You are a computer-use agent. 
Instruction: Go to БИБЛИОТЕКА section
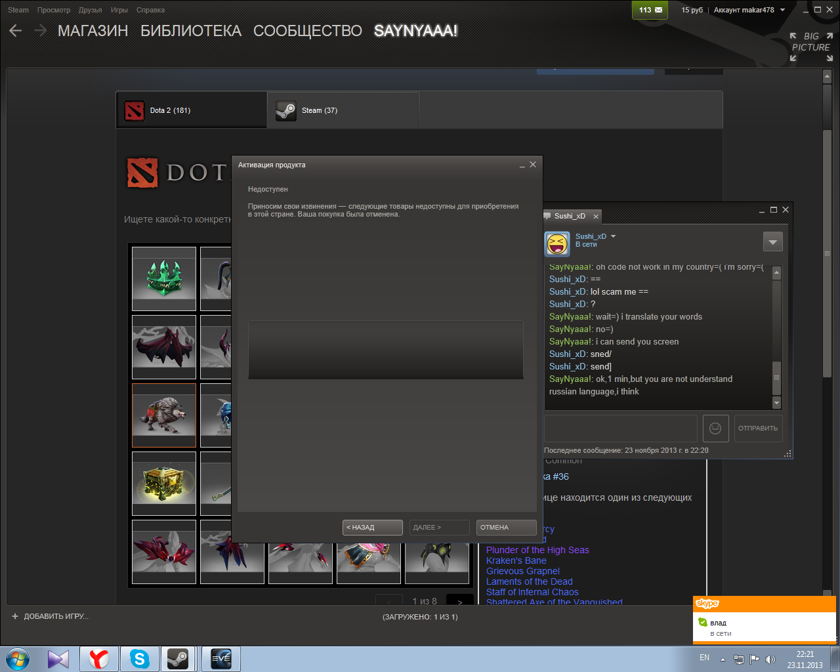point(191,31)
